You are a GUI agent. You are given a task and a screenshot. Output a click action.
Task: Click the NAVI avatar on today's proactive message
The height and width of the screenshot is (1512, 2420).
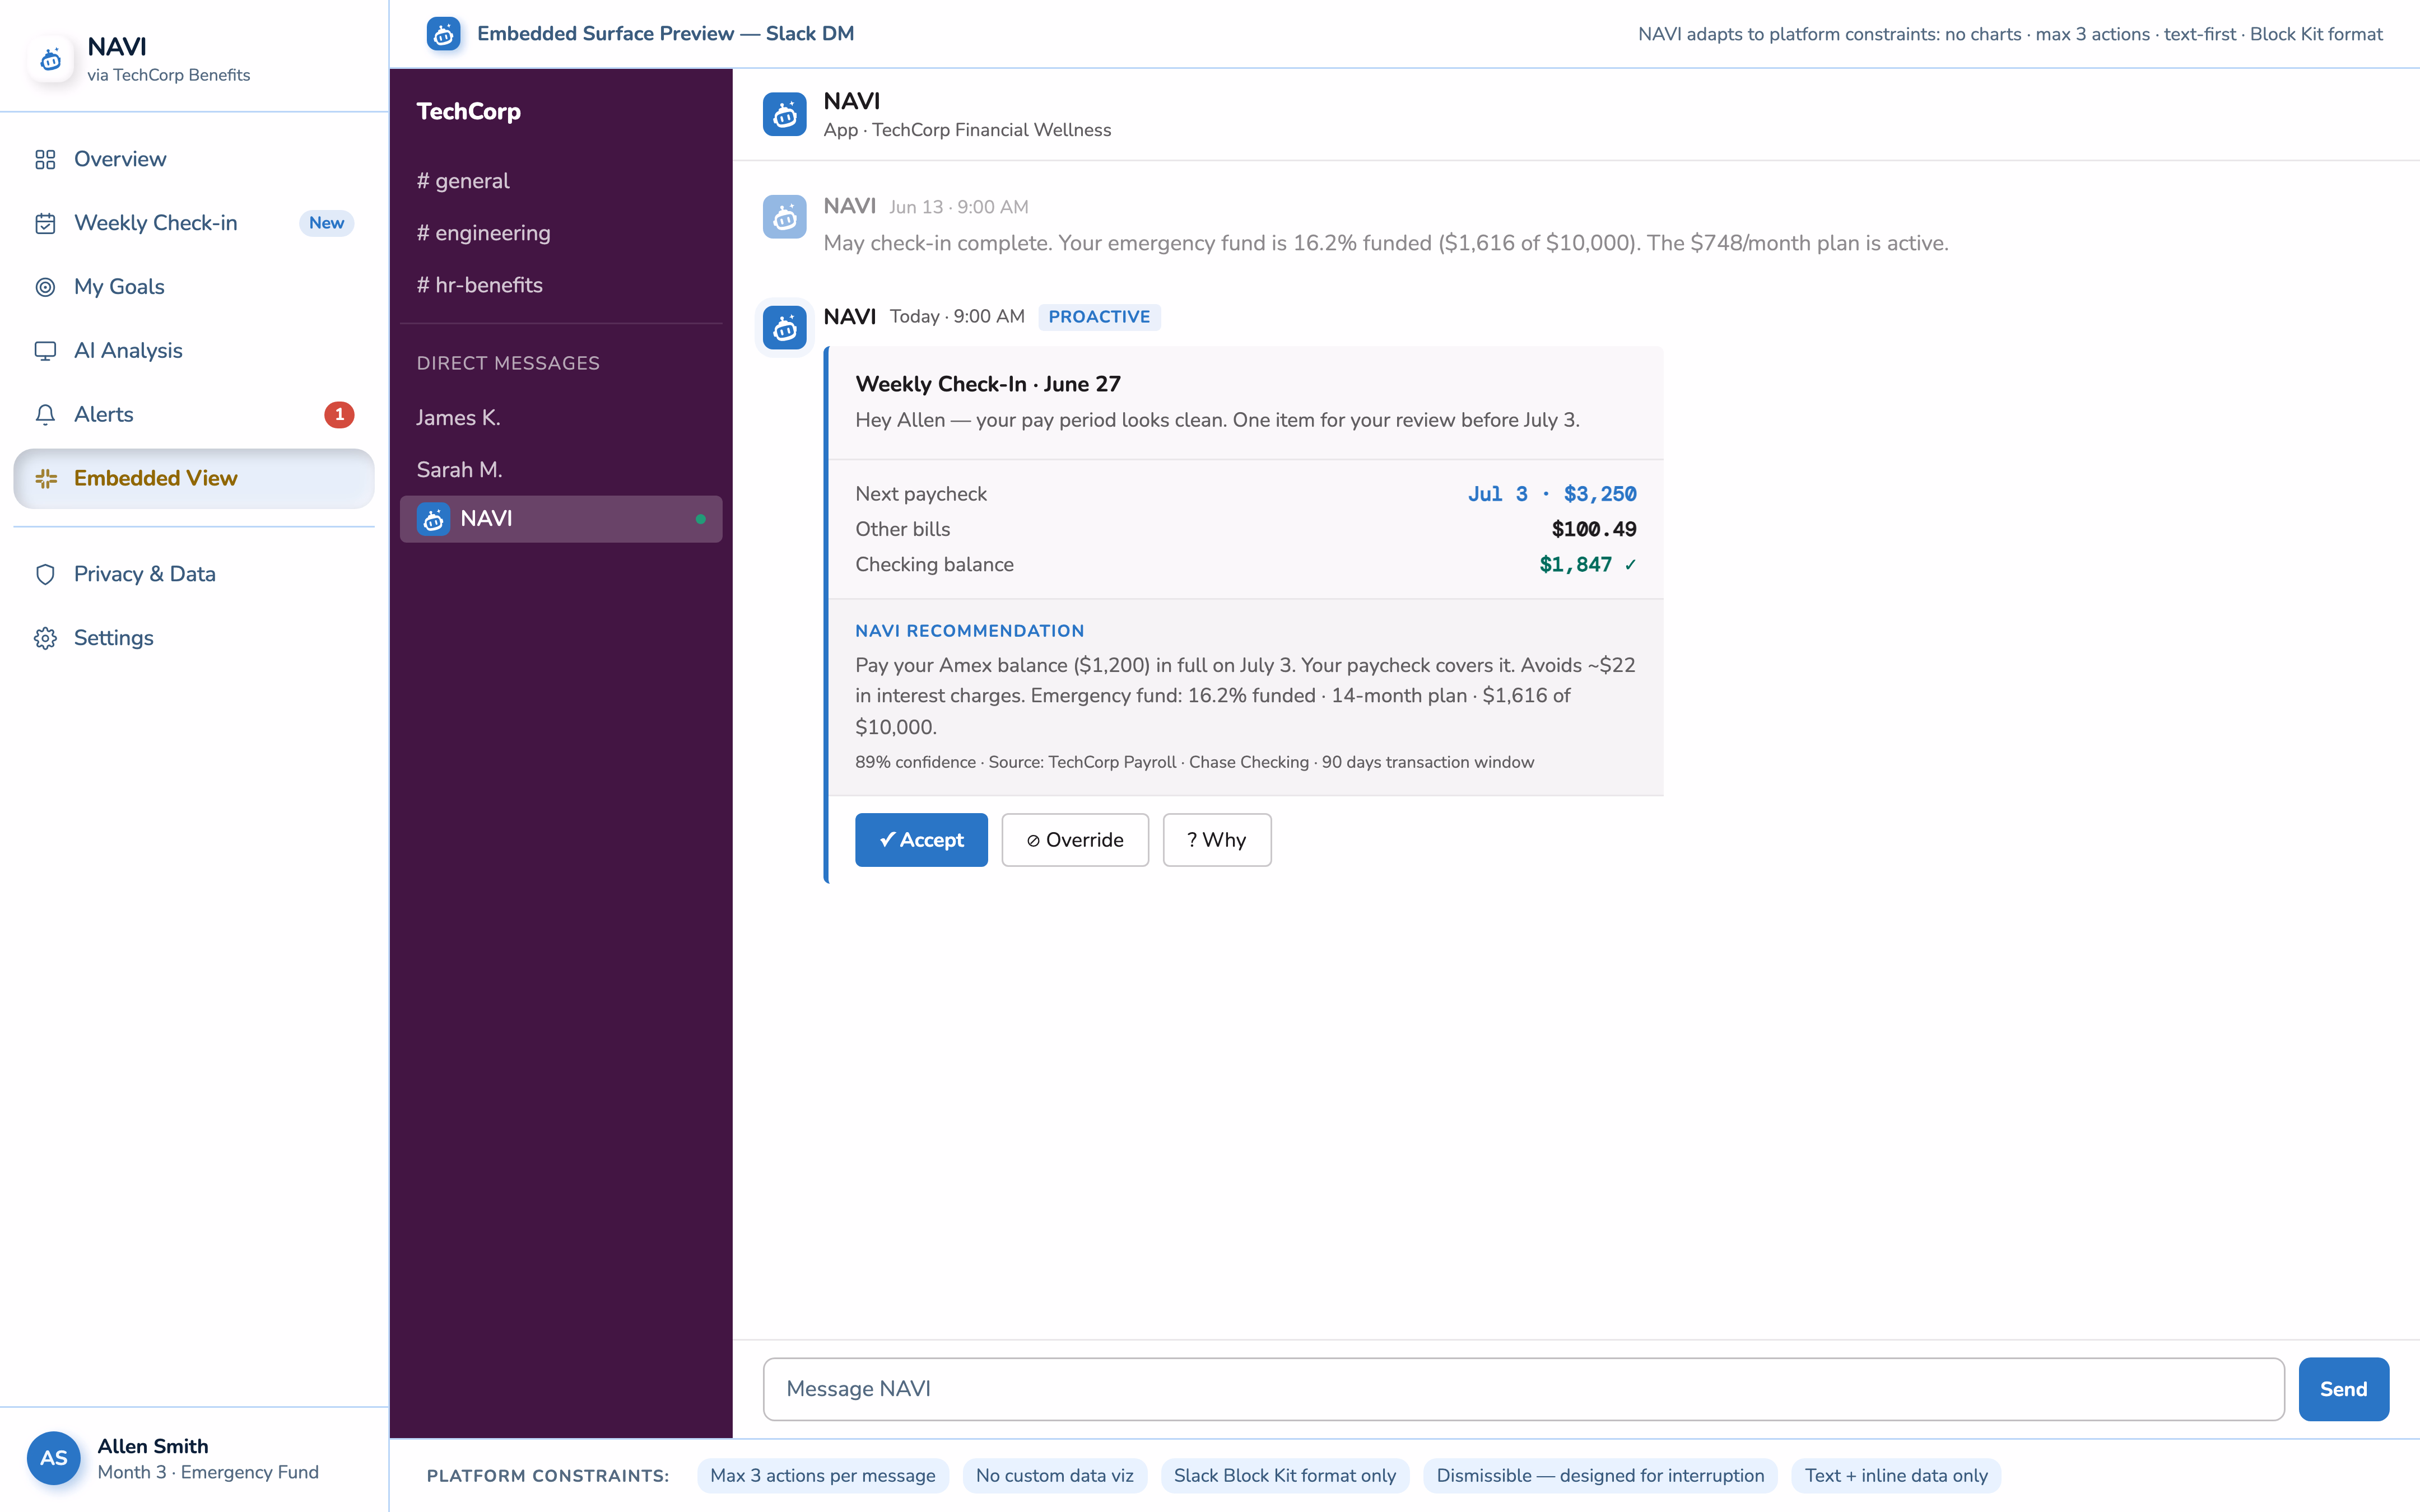784,327
